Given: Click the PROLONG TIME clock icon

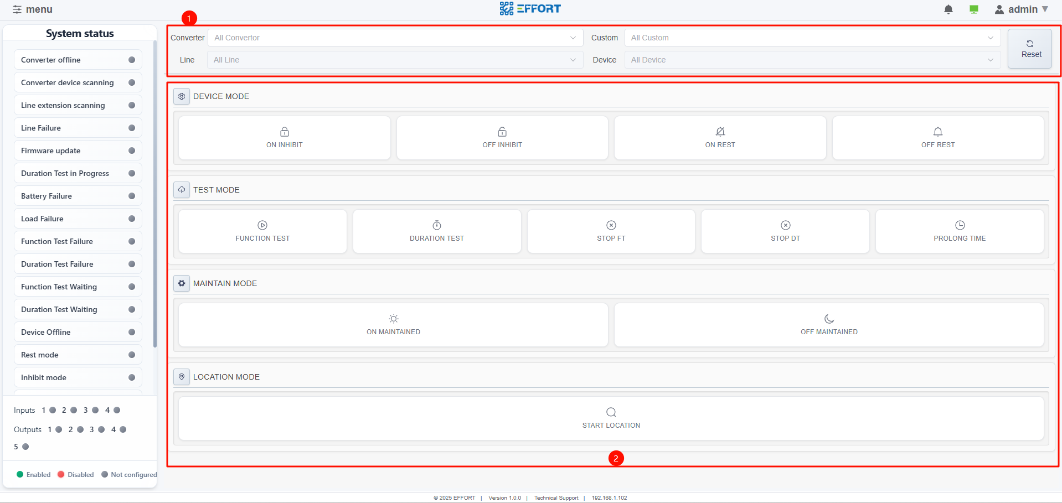Looking at the screenshot, I should tap(960, 225).
